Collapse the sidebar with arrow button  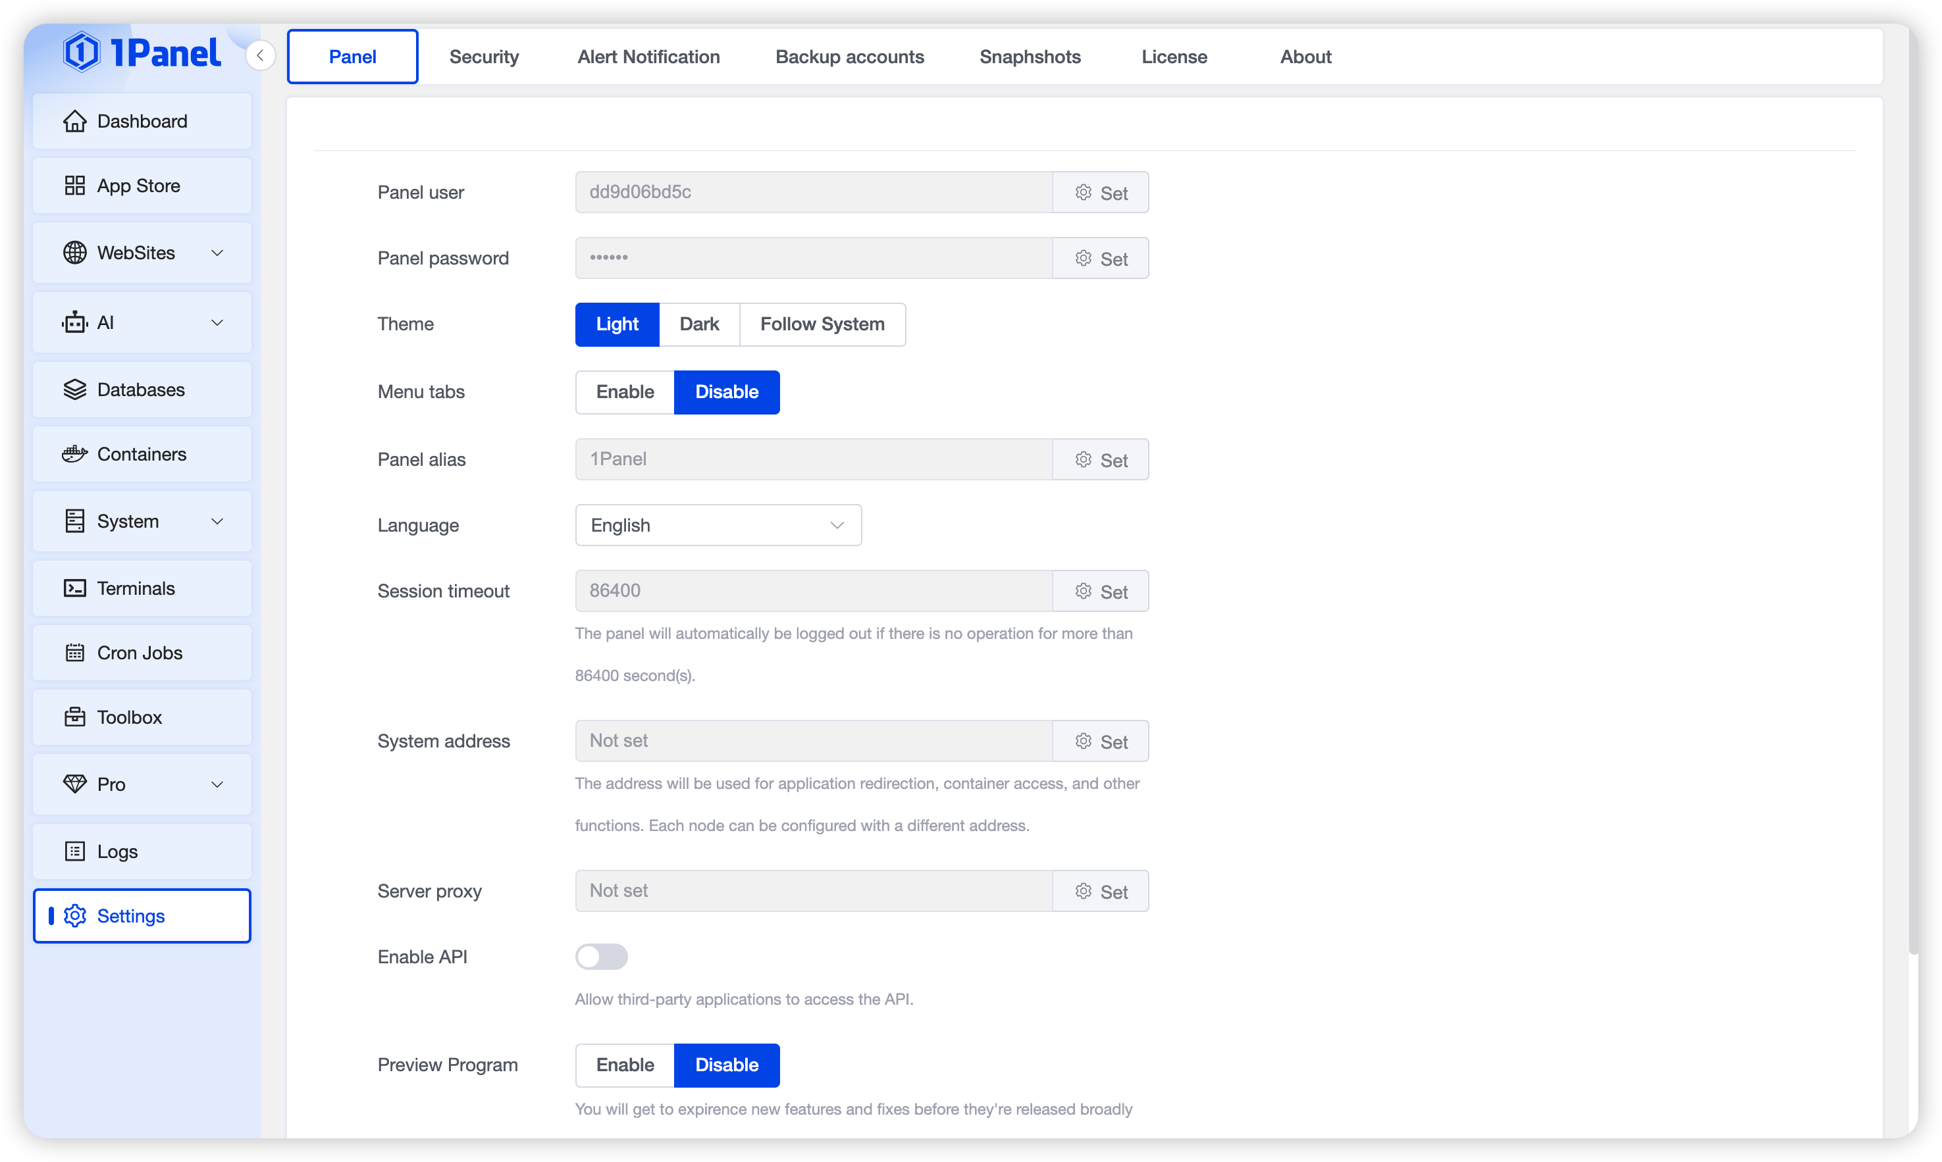260,55
